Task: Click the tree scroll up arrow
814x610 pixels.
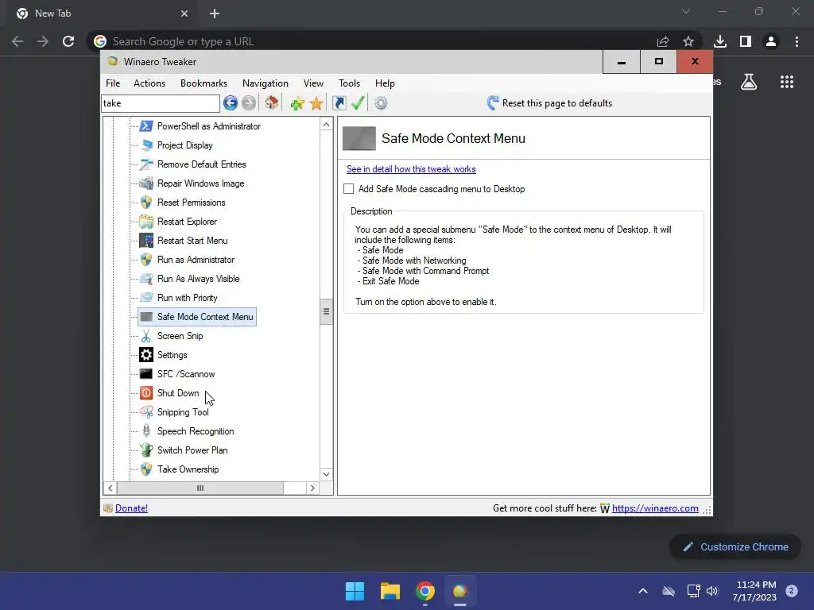Action: [326, 125]
